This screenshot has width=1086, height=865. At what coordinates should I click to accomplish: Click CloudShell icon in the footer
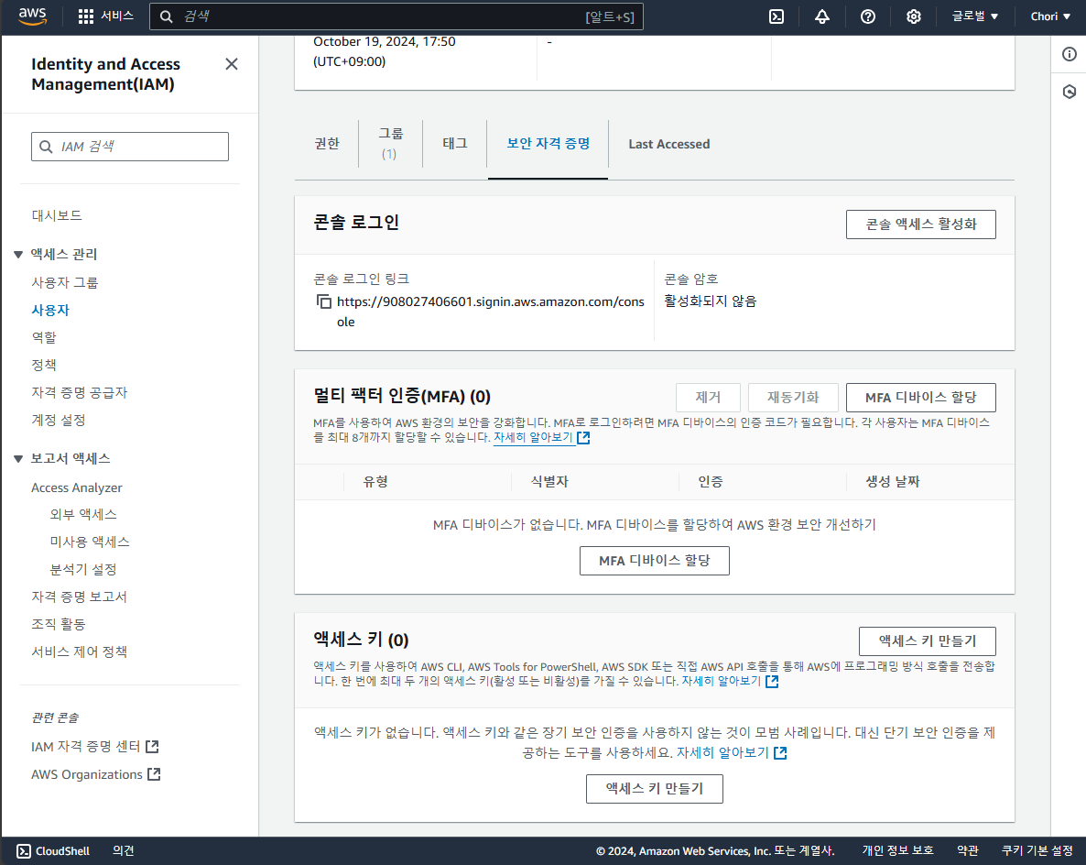[24, 851]
